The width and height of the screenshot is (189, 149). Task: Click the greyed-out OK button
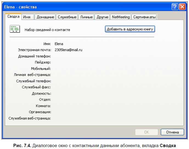(x=146, y=132)
